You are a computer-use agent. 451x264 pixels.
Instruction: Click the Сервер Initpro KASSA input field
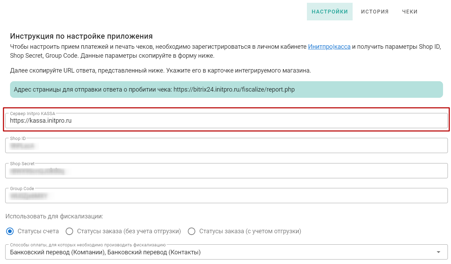click(x=227, y=121)
